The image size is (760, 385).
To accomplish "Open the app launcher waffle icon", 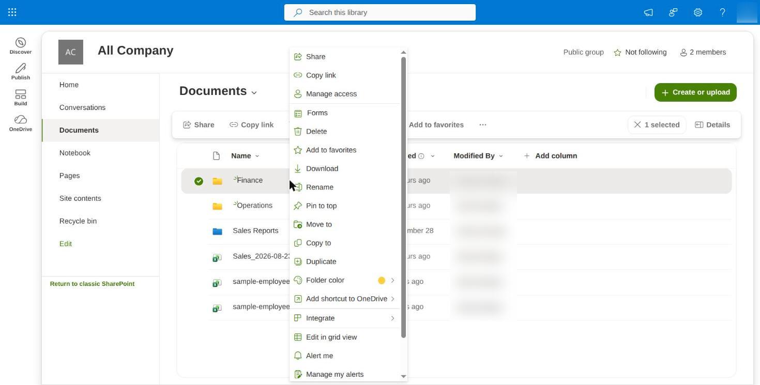I will [x=12, y=12].
